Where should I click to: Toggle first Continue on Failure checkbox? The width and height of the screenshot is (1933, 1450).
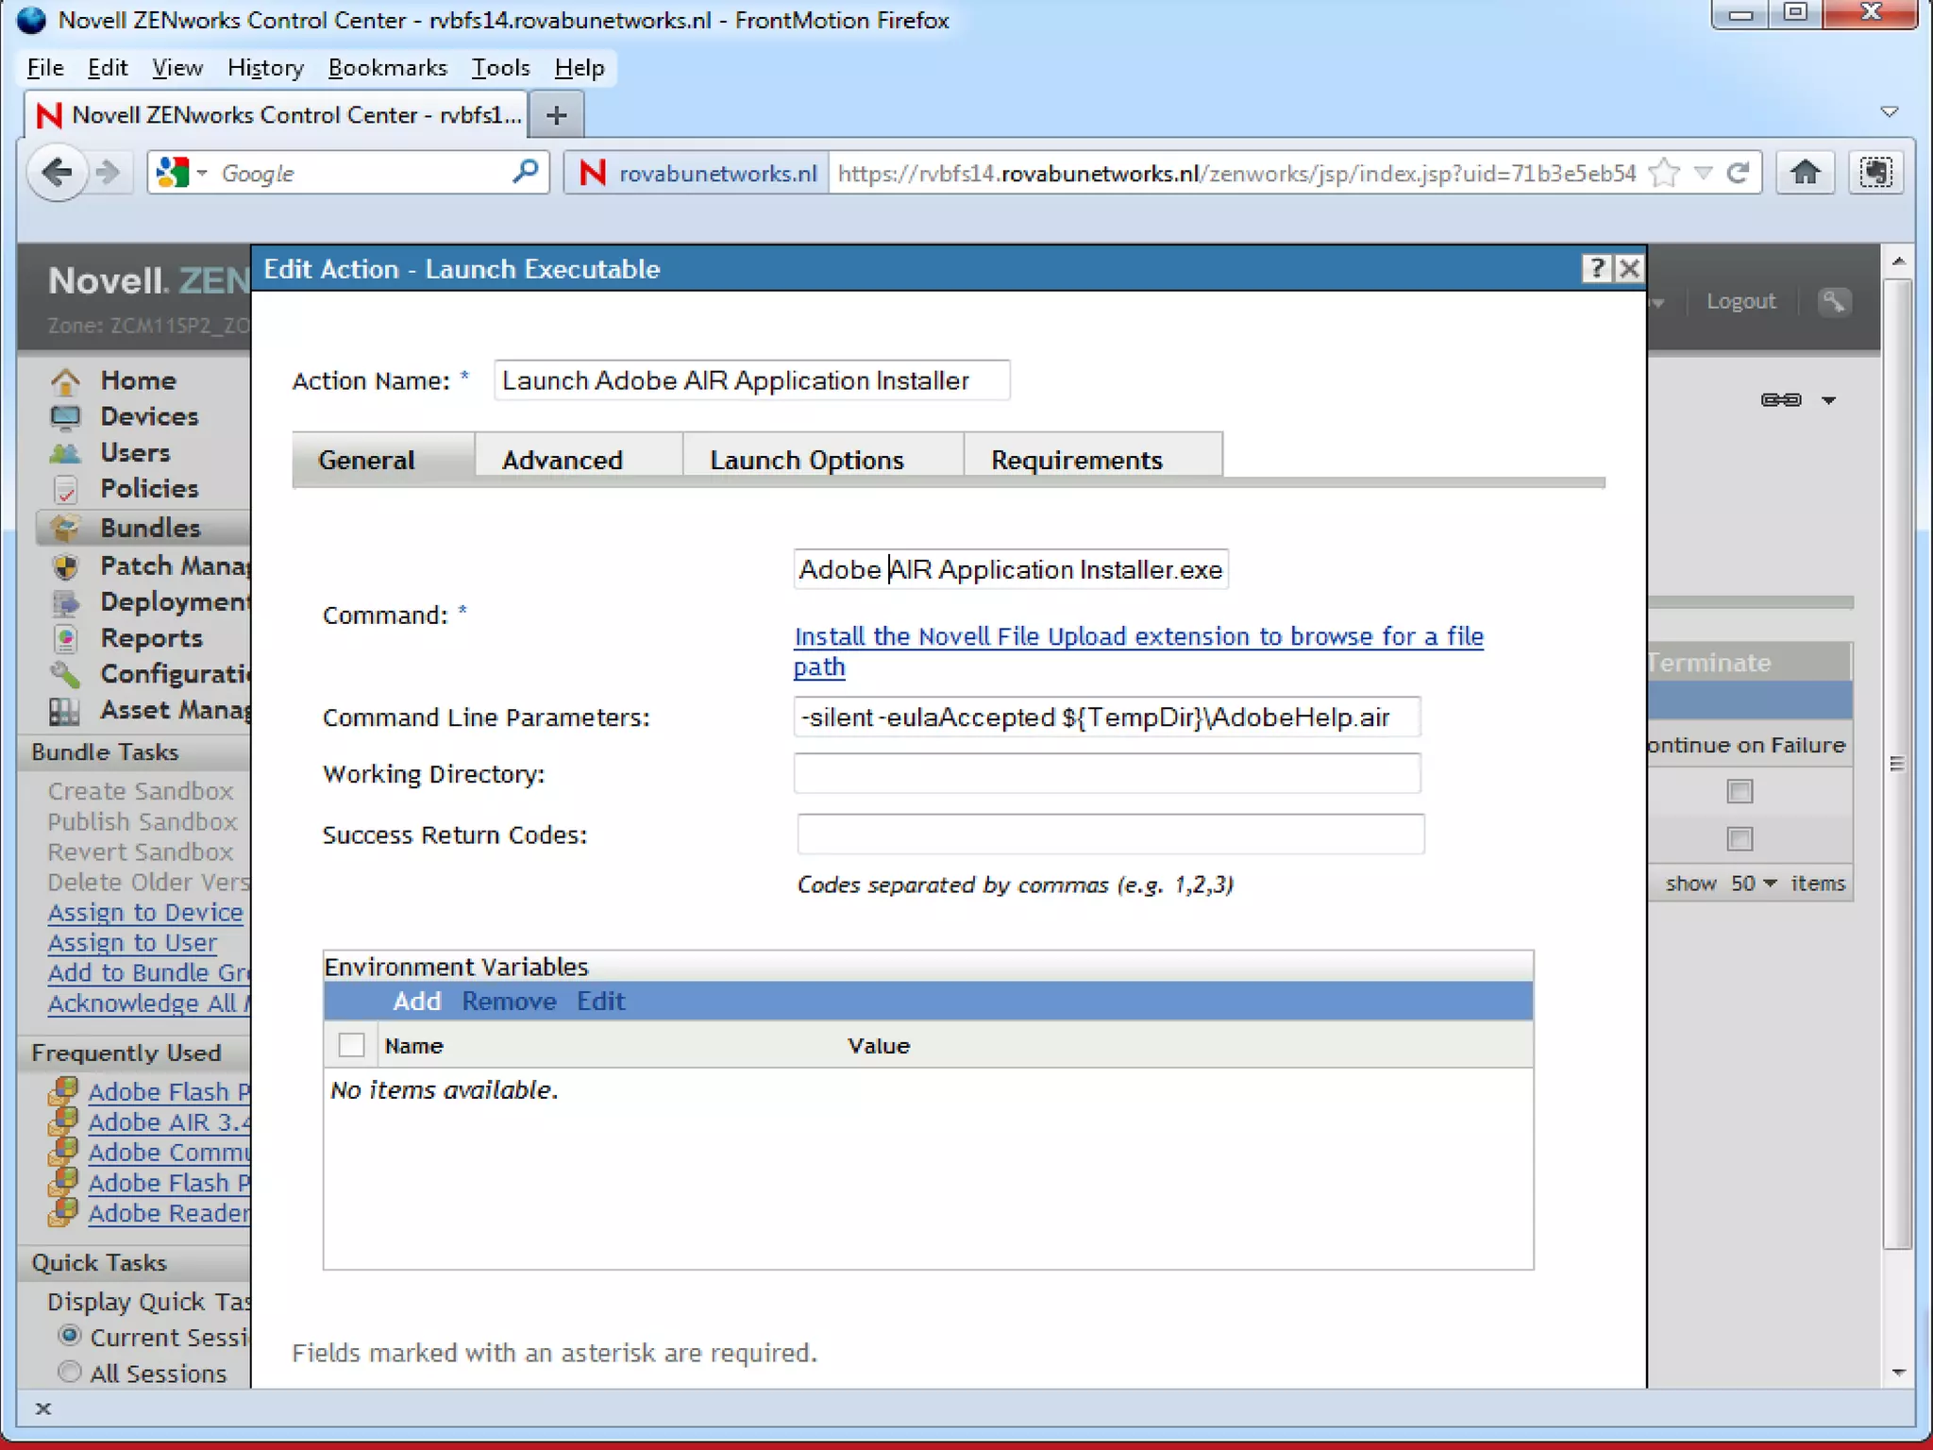click(x=1740, y=791)
